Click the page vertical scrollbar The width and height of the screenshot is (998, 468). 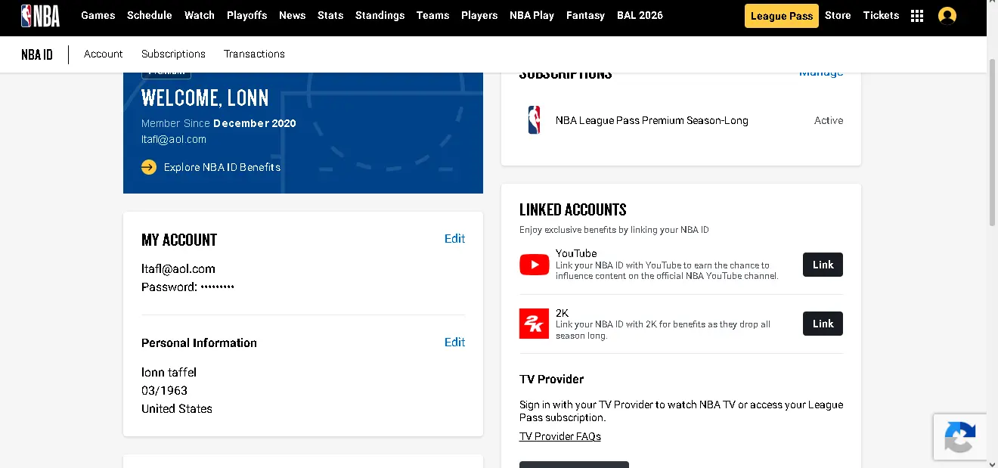coord(992,144)
